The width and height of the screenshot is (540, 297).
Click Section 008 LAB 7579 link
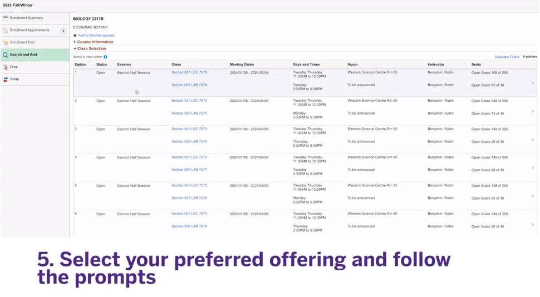(189, 226)
